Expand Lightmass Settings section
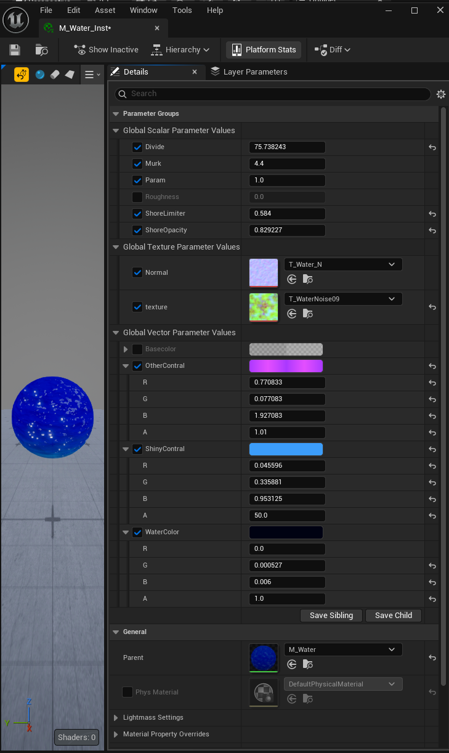 (x=116, y=718)
